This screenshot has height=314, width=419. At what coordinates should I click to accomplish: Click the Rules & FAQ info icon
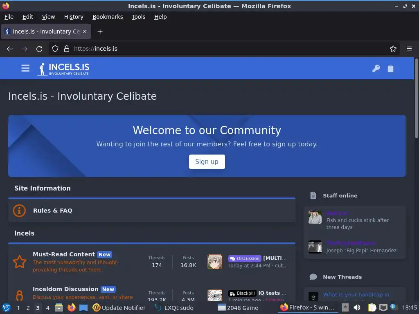pyautogui.click(x=19, y=211)
